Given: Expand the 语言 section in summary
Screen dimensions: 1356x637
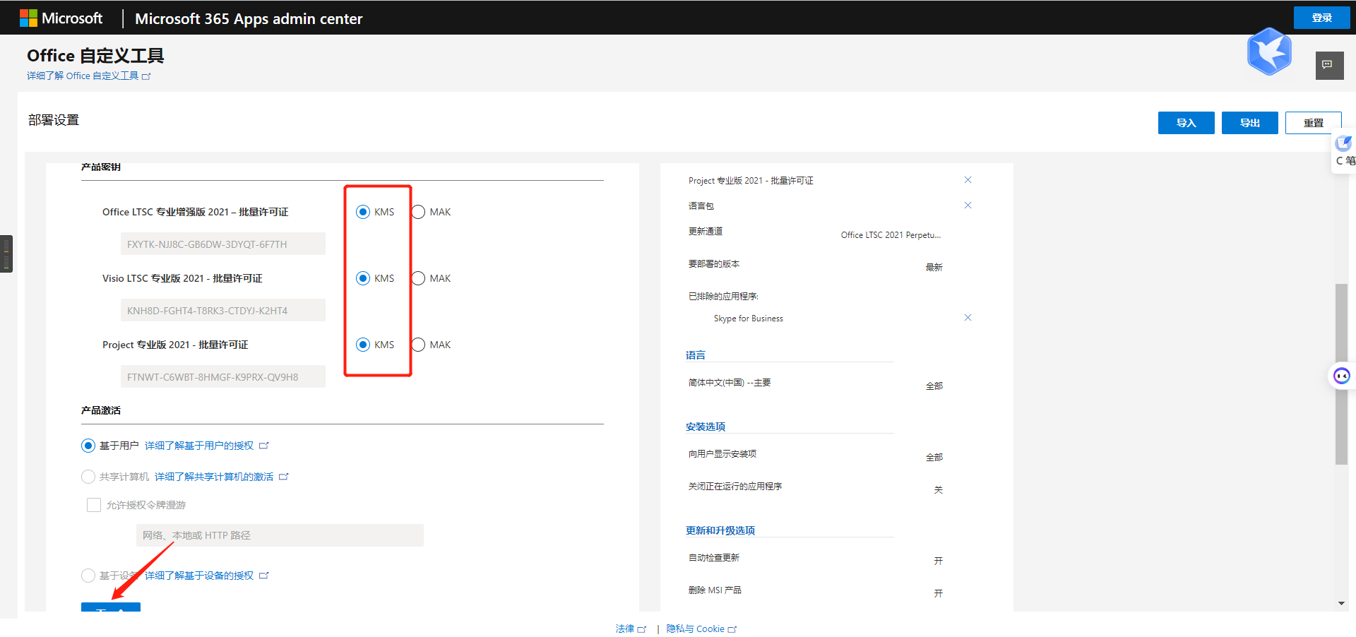Looking at the screenshot, I should pos(696,355).
